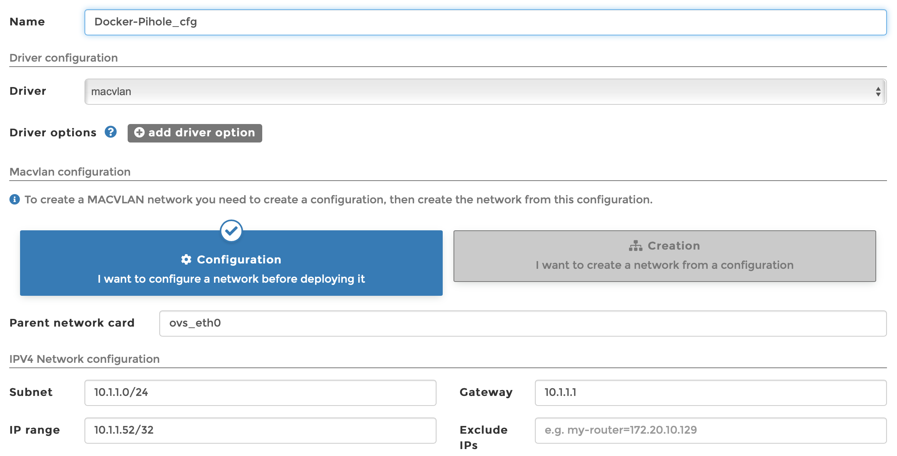Select the Configuration option tile
This screenshot has width=897, height=456.
click(x=231, y=270)
